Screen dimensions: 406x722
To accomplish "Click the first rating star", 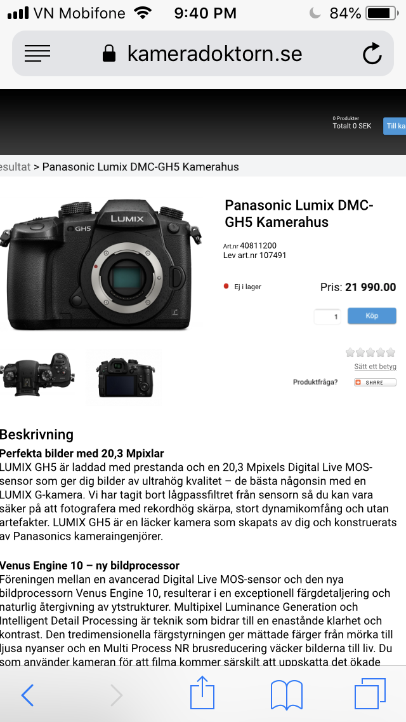I will click(x=350, y=353).
